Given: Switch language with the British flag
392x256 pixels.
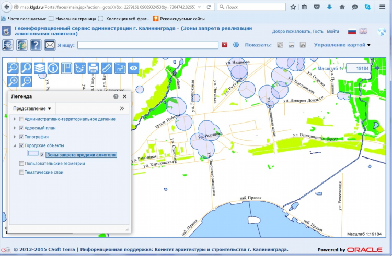Looking at the screenshot, I should (363, 31).
